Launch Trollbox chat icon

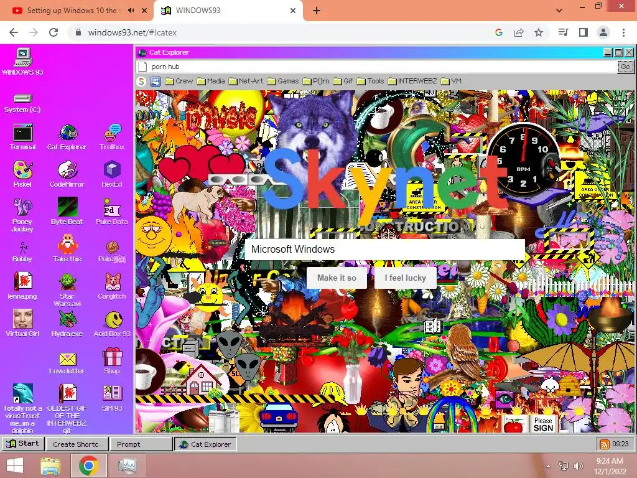pos(112,138)
